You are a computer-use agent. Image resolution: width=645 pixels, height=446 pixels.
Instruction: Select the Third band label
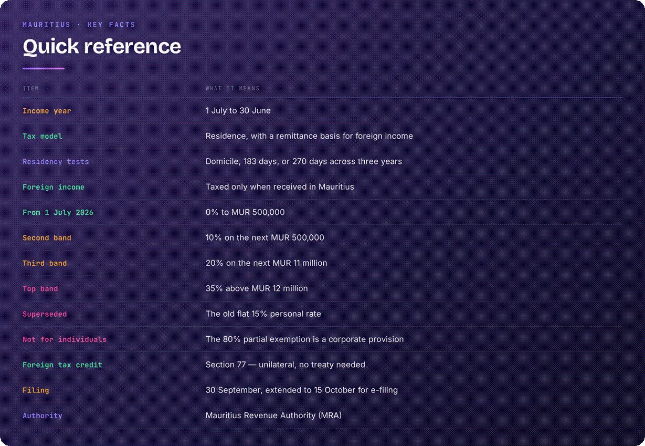coord(45,263)
